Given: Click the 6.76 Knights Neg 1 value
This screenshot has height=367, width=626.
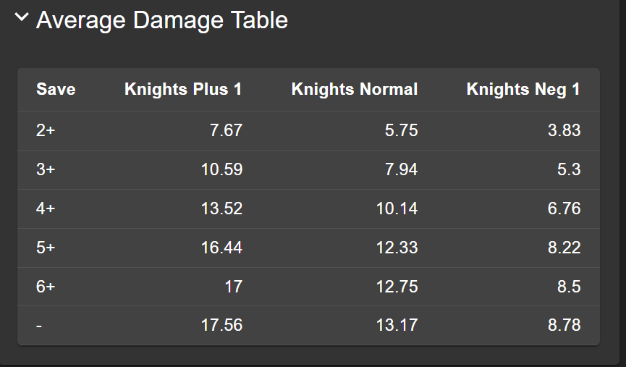Looking at the screenshot, I should (564, 209).
